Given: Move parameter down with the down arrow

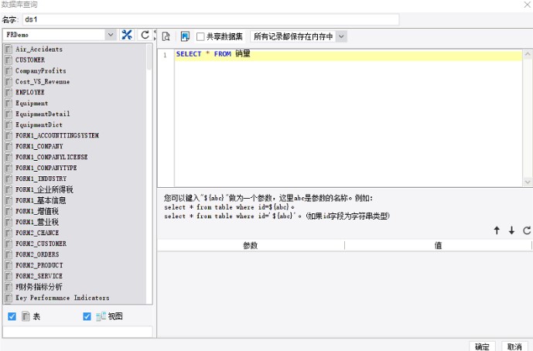Looking at the screenshot, I should click(511, 230).
